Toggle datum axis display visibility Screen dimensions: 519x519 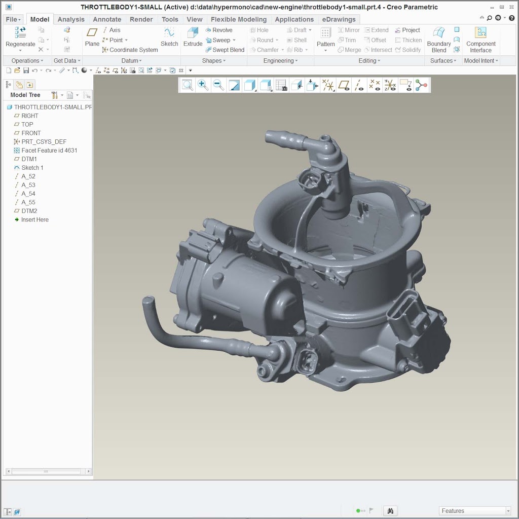[x=359, y=85]
